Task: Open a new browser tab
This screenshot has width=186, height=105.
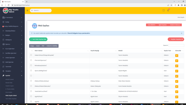Action: [27, 2]
